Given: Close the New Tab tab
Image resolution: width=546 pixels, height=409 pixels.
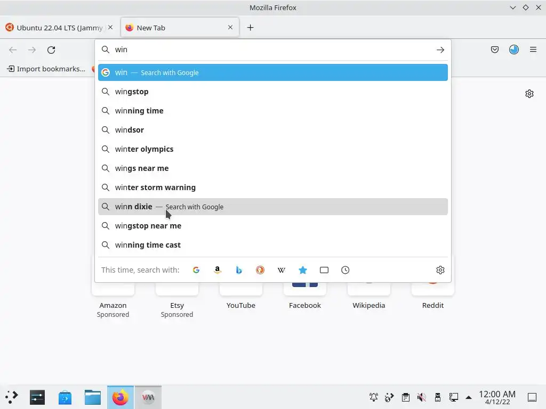Looking at the screenshot, I should pyautogui.click(x=230, y=27).
